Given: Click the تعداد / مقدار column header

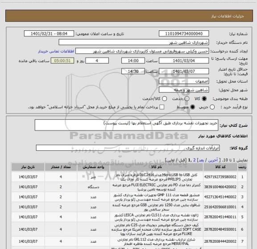Looking at the screenshot, I should tap(61, 167).
